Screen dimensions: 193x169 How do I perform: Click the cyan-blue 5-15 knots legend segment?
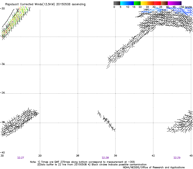pyautogui.click(x=127, y=3)
